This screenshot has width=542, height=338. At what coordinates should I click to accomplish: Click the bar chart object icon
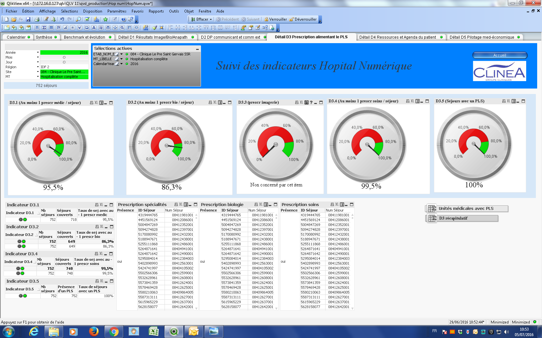tap(65, 28)
